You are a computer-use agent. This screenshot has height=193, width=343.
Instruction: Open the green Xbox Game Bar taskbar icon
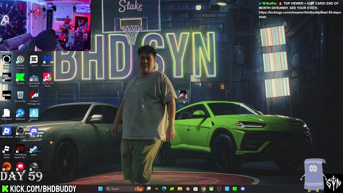(172, 189)
